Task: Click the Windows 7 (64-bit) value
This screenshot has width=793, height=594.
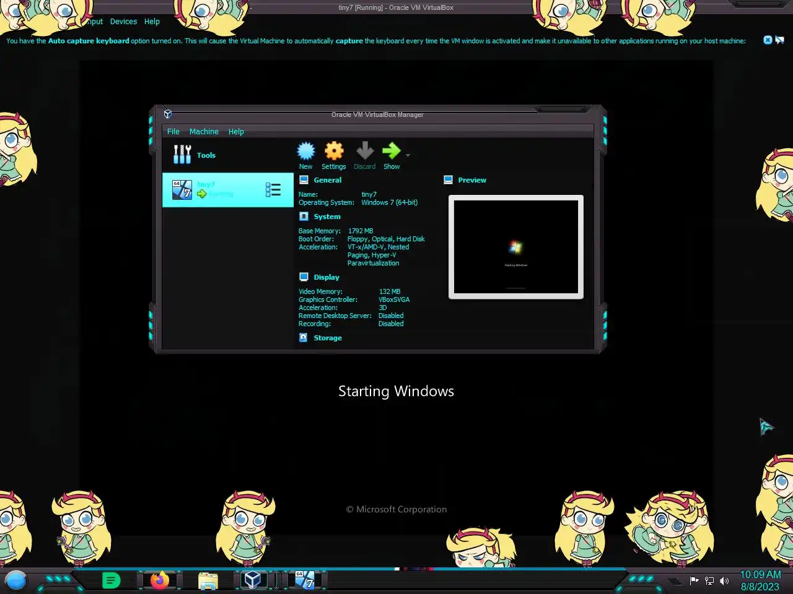Action: click(x=390, y=203)
